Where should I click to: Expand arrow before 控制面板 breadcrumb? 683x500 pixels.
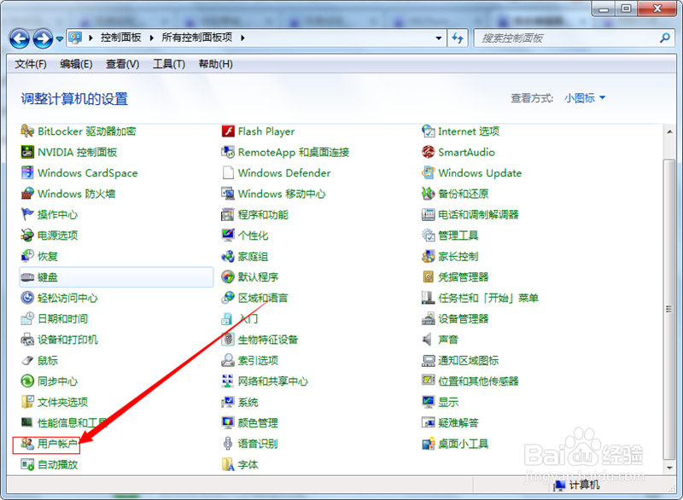[x=90, y=38]
